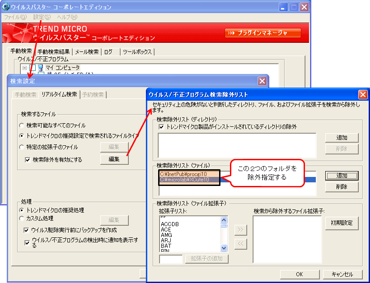Click the マイ コンピュータ computer icon
370x283 pixels.
40,68
